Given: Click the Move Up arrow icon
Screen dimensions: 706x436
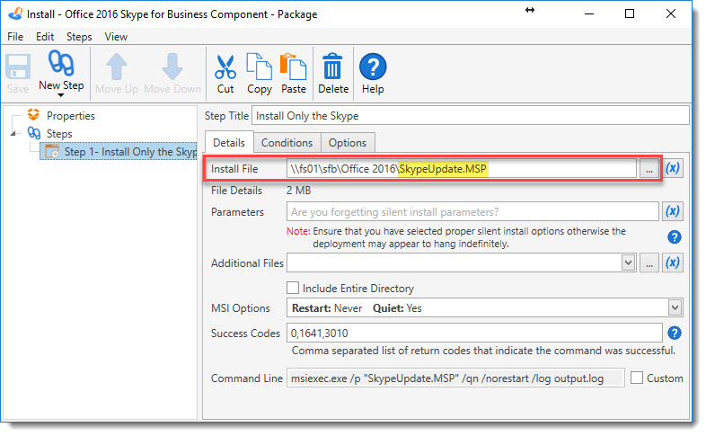Looking at the screenshot, I should coord(117,67).
